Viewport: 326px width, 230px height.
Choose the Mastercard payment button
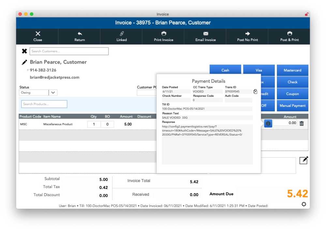coord(292,70)
